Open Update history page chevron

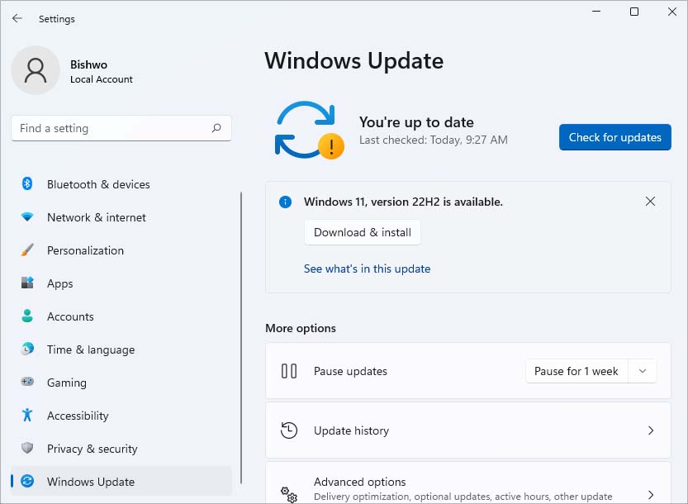(x=651, y=430)
